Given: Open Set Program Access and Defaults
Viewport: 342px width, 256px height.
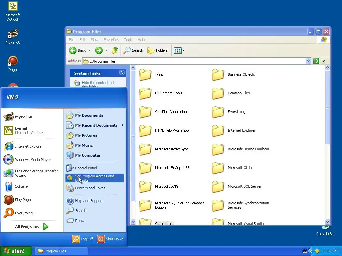Looking at the screenshot, I should (x=95, y=178).
